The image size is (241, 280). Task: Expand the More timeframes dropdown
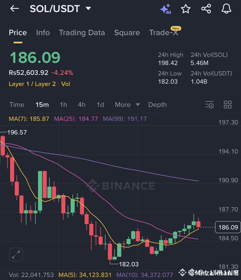(x=127, y=105)
